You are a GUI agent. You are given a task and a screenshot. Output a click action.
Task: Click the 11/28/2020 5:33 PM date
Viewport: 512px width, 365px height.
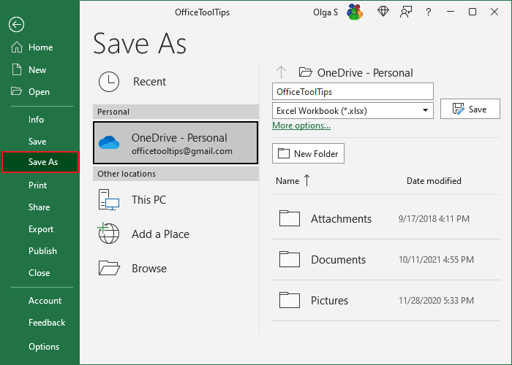pos(436,301)
